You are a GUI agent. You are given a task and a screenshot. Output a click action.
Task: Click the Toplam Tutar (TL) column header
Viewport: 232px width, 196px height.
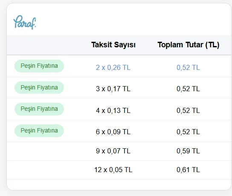(x=188, y=45)
